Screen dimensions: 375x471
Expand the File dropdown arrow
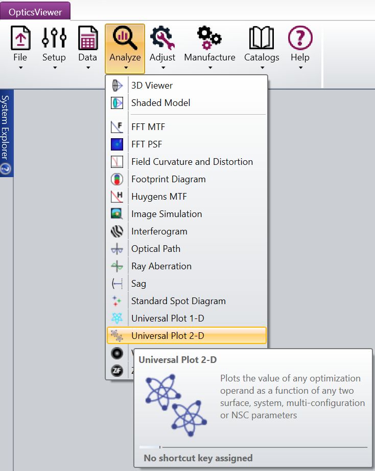(x=20, y=68)
